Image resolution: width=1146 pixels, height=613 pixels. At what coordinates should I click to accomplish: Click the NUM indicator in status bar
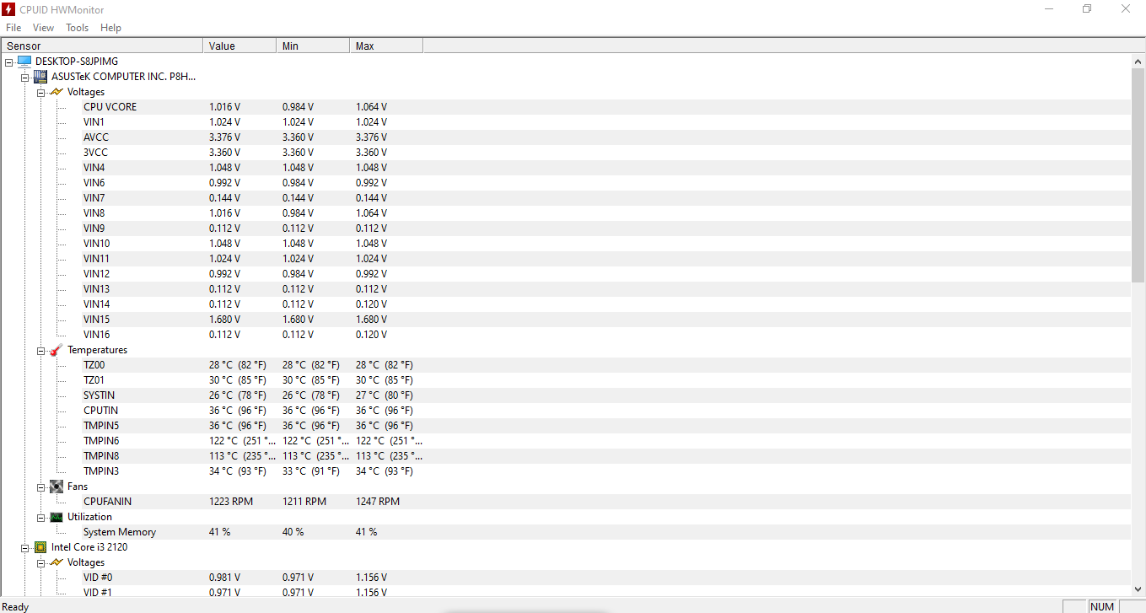1102,606
